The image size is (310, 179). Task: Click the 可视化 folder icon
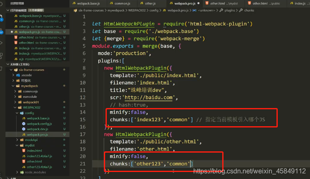(18, 80)
